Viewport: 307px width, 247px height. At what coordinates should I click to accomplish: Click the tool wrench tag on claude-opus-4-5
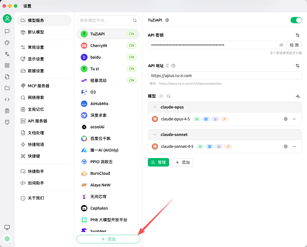[x=224, y=119]
